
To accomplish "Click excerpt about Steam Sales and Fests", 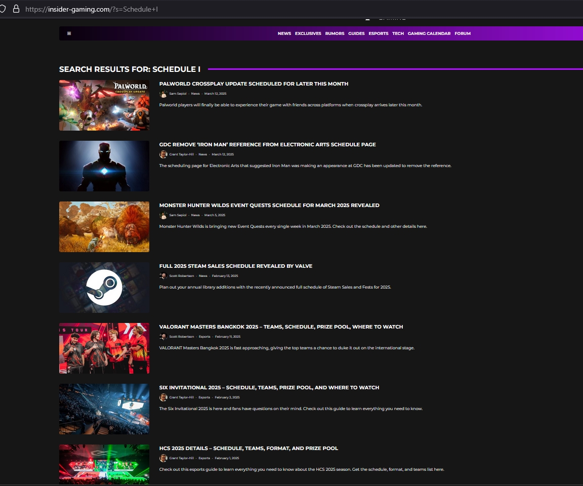I will (275, 287).
